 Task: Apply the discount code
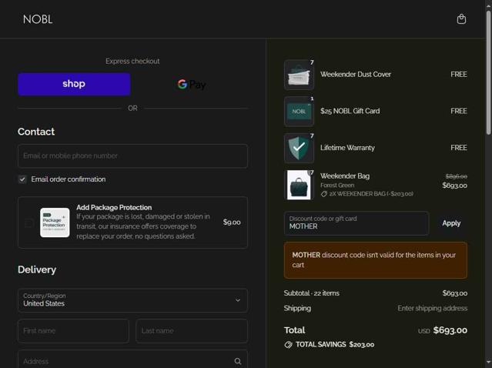451,223
